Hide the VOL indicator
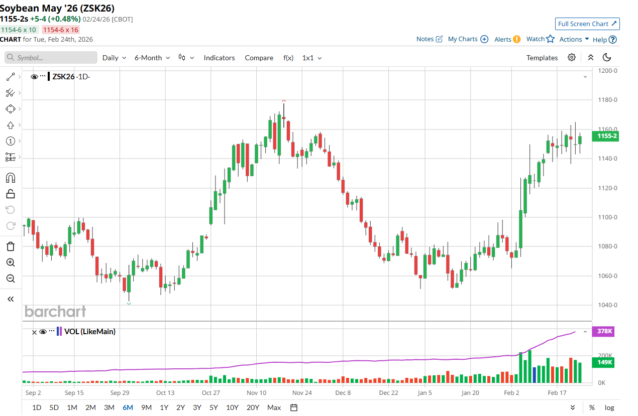This screenshot has width=638, height=416. [43, 332]
